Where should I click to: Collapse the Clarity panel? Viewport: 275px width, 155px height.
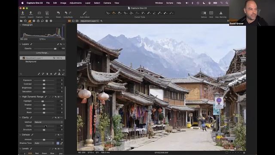click(20, 118)
